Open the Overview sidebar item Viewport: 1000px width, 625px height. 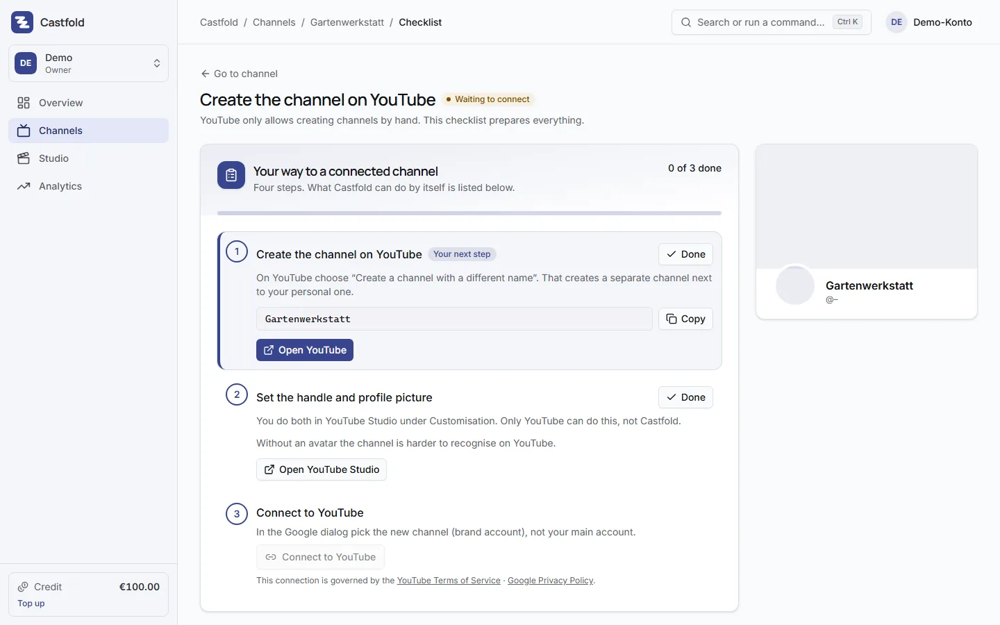(x=88, y=103)
